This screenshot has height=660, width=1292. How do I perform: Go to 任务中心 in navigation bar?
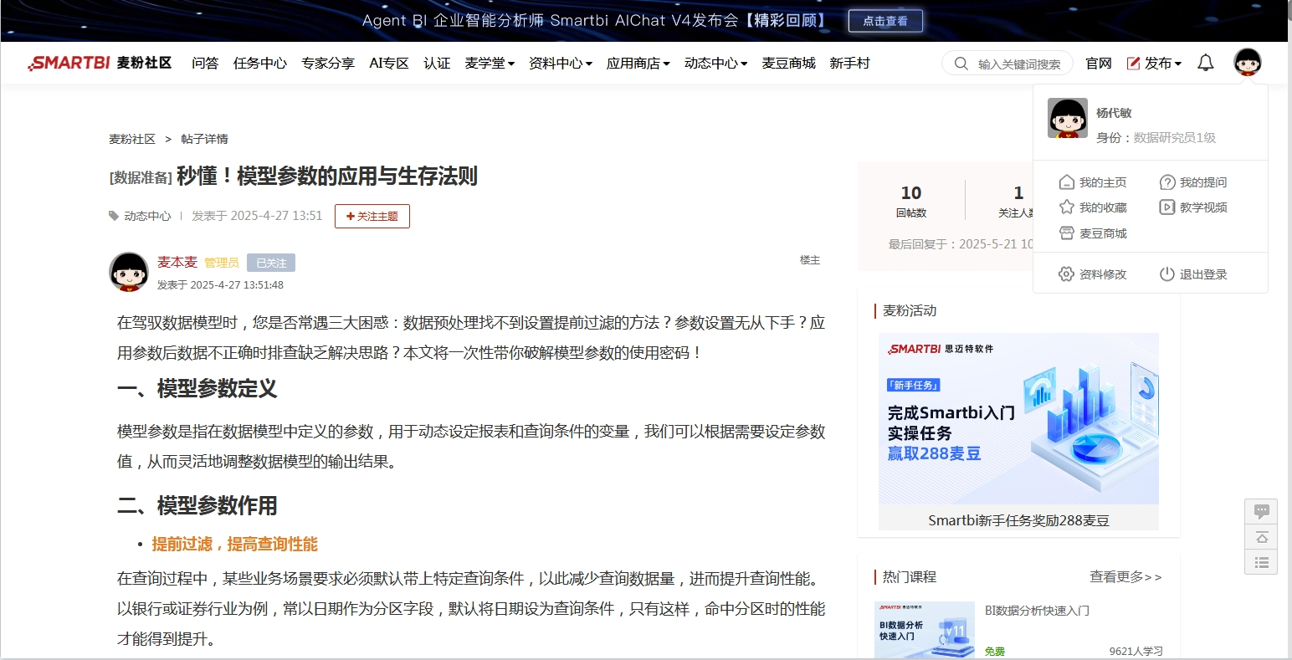point(259,64)
